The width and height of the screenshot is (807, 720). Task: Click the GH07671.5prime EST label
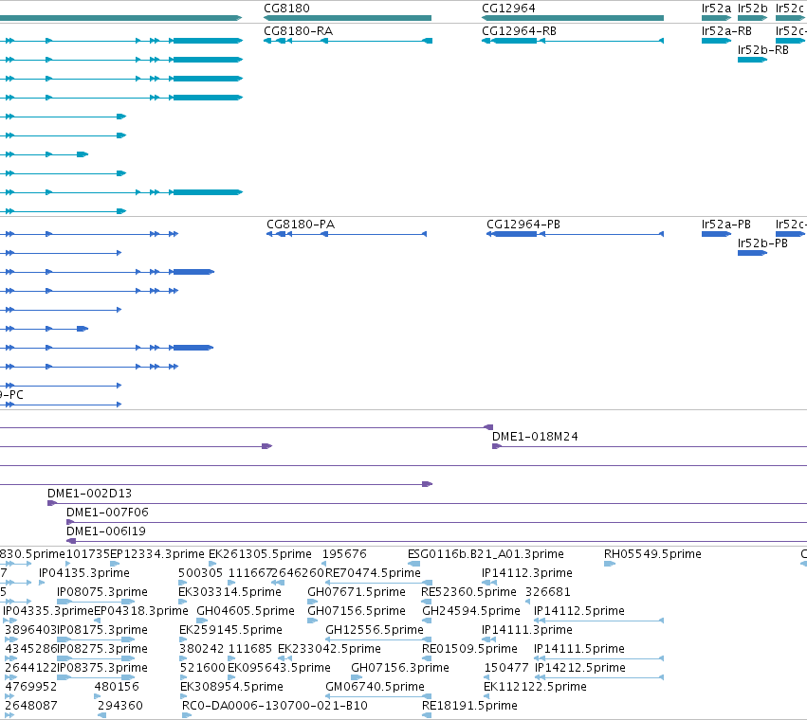click(357, 592)
